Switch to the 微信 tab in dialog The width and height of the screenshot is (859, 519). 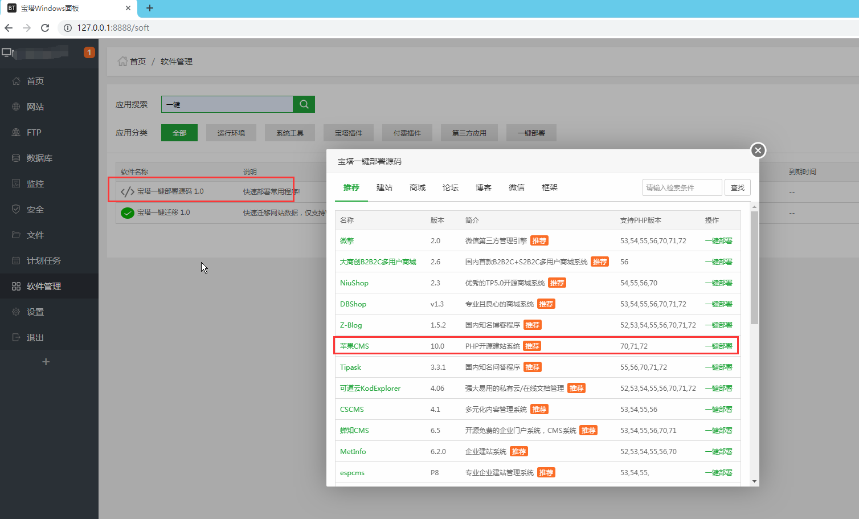[x=517, y=187]
